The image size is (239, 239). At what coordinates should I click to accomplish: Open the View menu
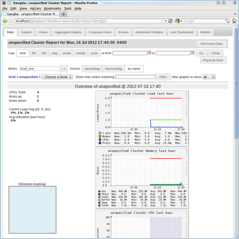click(x=23, y=8)
